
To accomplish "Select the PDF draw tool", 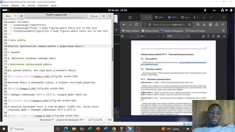I will point(213,36).
